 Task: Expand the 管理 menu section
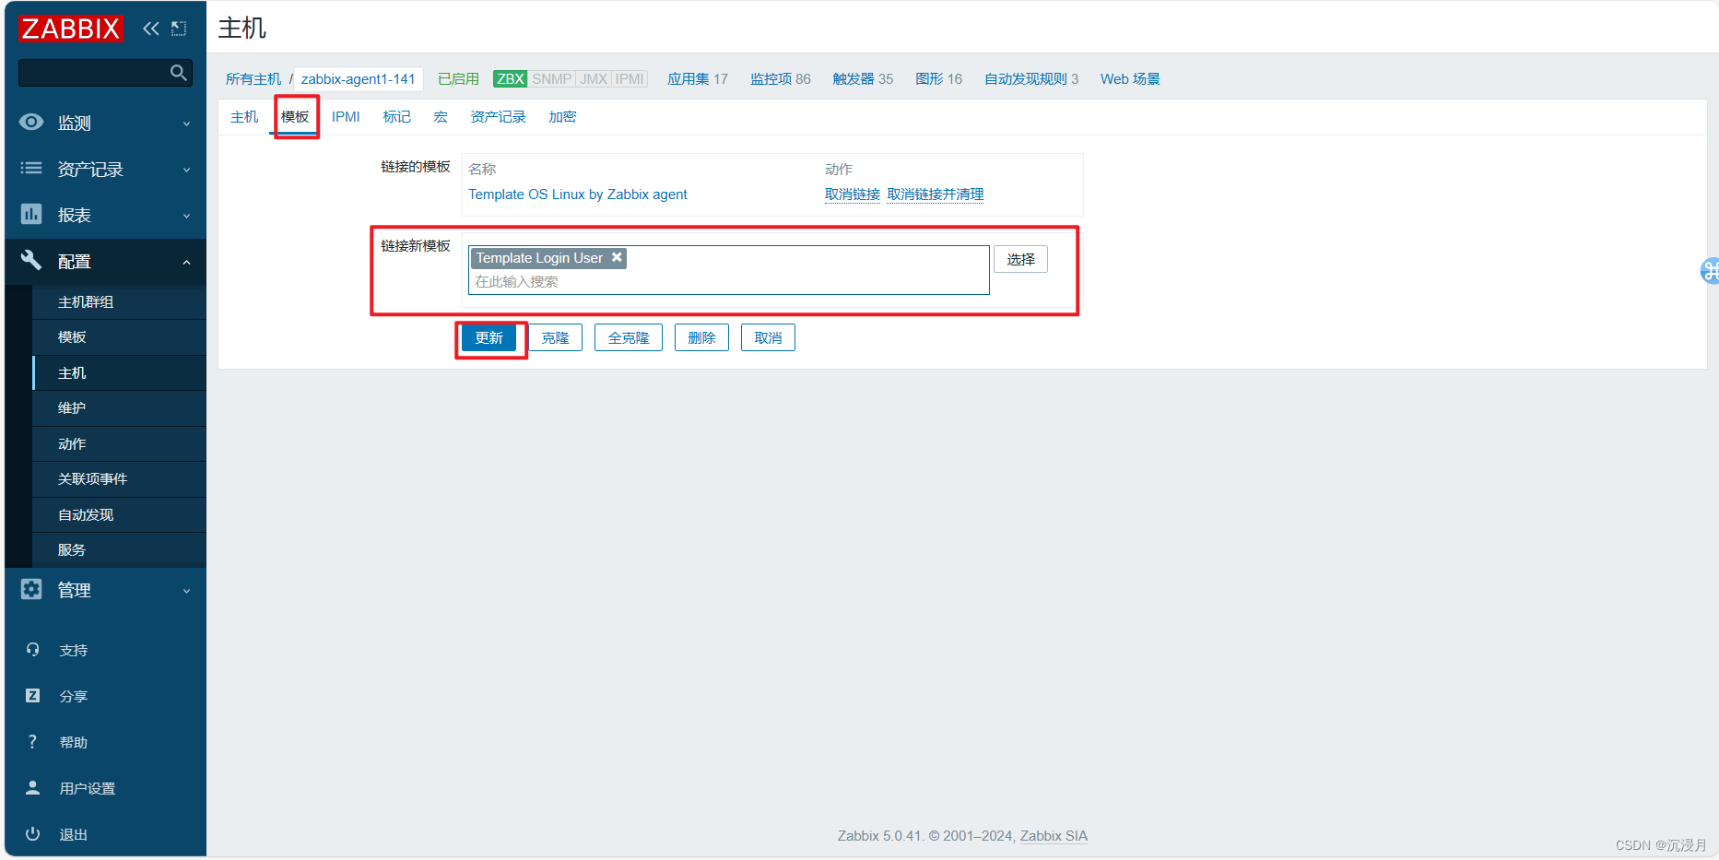[x=187, y=589]
